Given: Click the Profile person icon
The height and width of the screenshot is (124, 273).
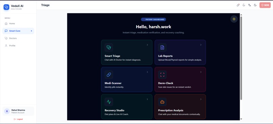Looking at the screenshot, I should pyautogui.click(x=6, y=46).
